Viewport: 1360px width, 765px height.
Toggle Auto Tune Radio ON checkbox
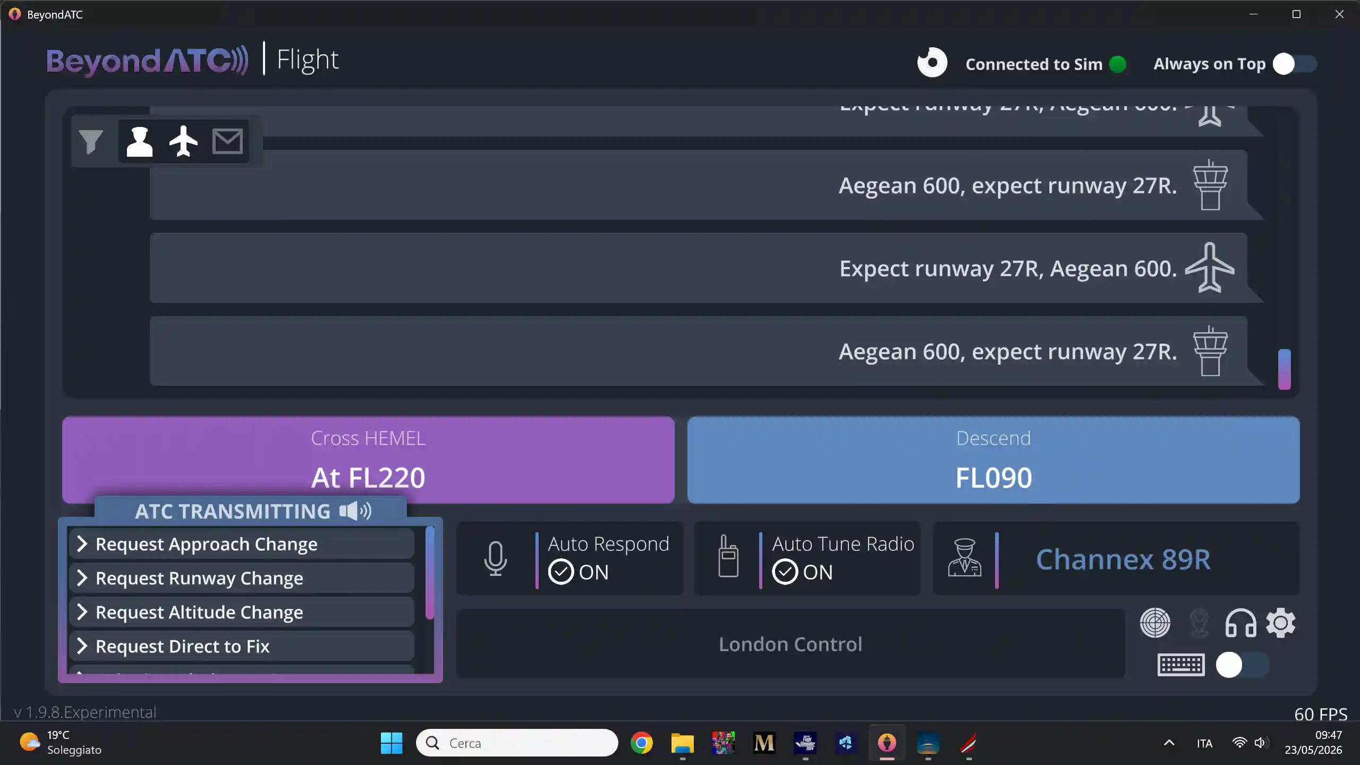click(785, 572)
